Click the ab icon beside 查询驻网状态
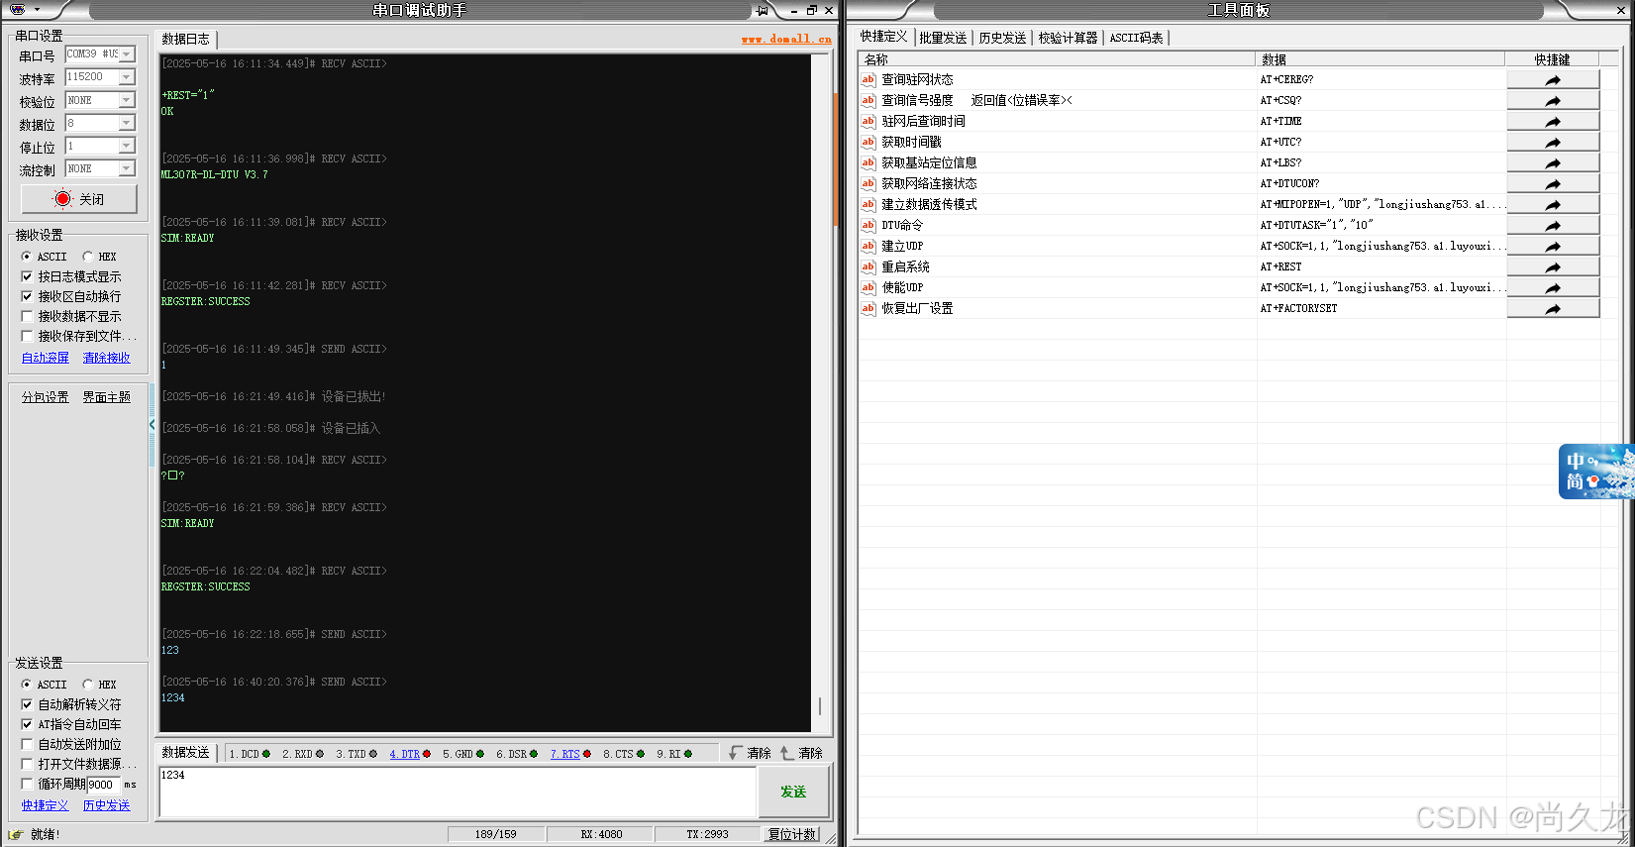 pyautogui.click(x=869, y=79)
